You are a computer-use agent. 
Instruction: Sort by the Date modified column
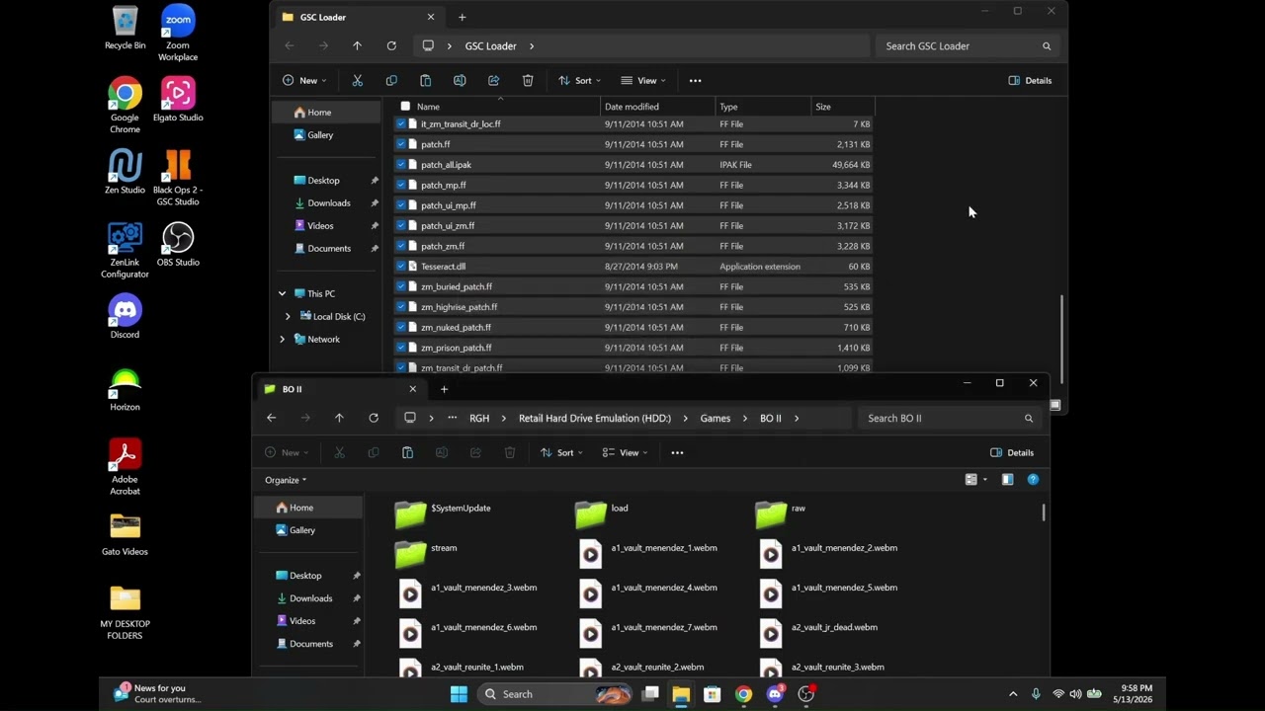click(x=656, y=107)
